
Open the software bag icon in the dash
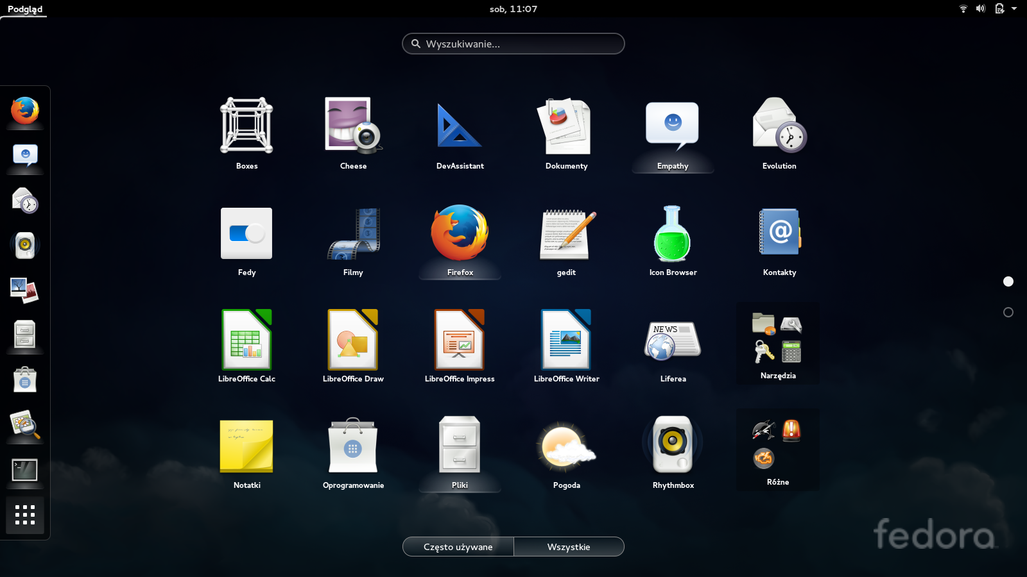25,380
